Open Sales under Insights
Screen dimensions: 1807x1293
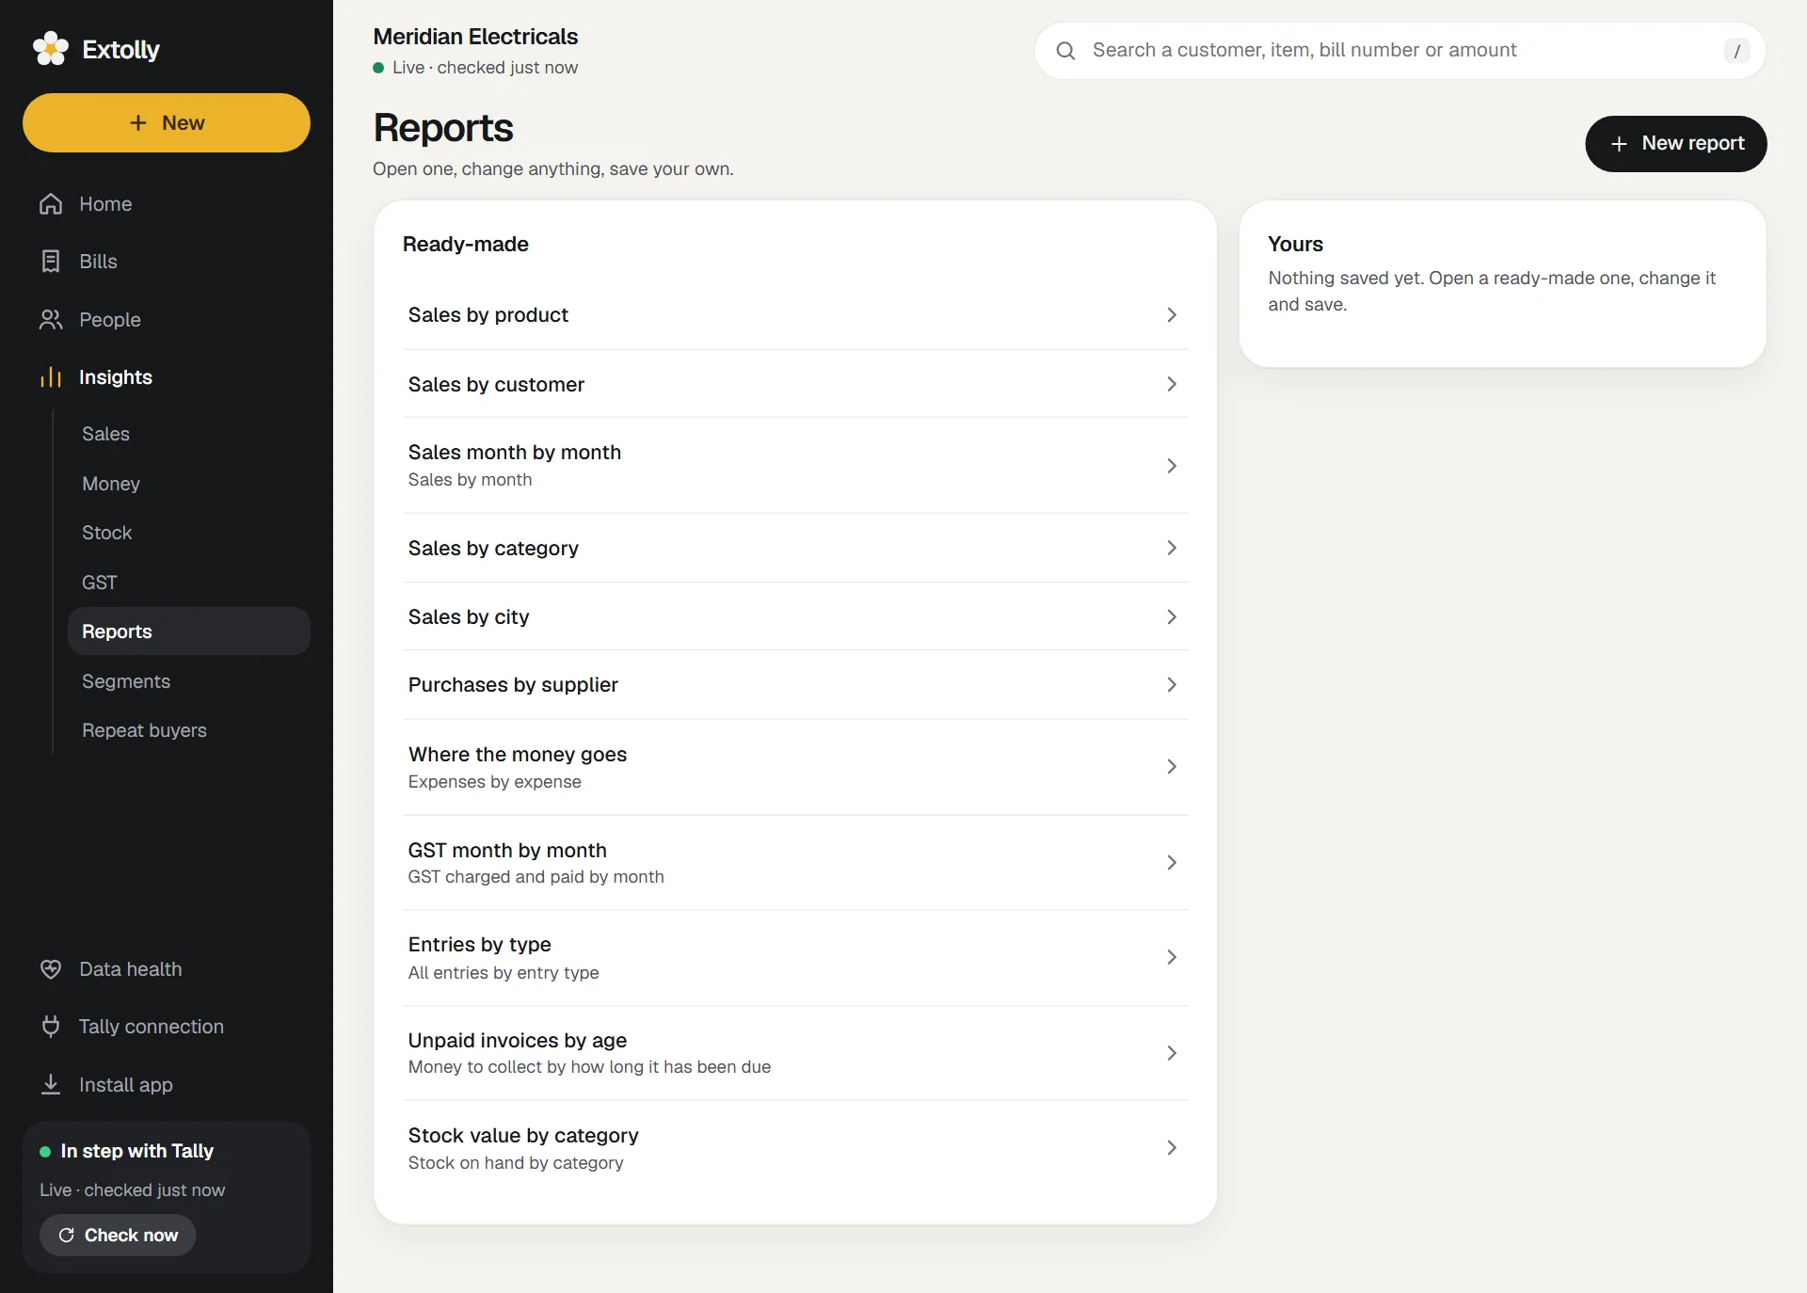[188, 434]
